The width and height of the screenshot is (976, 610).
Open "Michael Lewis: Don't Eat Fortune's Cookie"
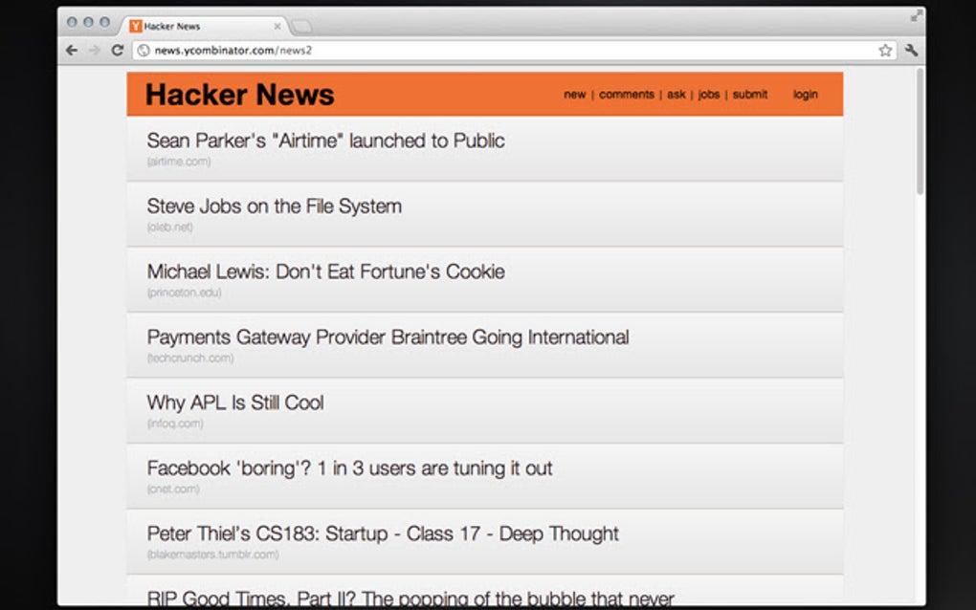click(x=325, y=272)
